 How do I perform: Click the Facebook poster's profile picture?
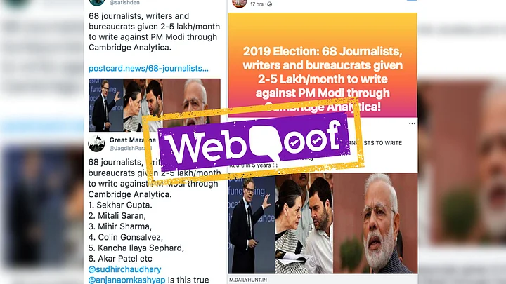[x=240, y=4]
